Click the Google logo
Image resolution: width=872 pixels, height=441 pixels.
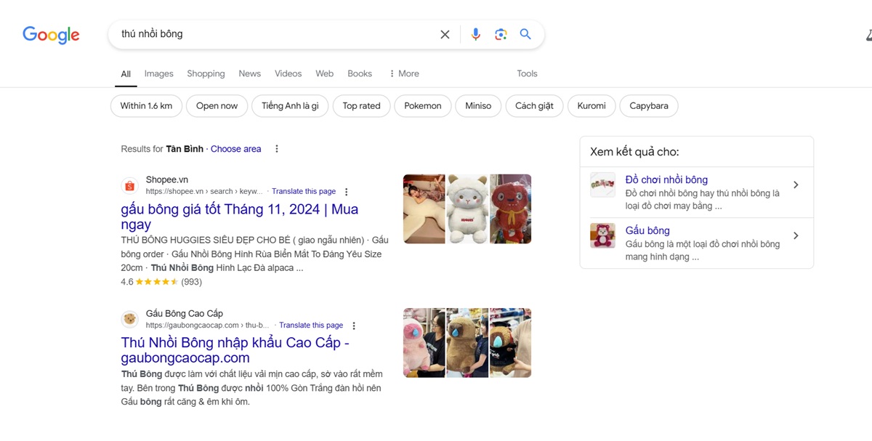51,34
